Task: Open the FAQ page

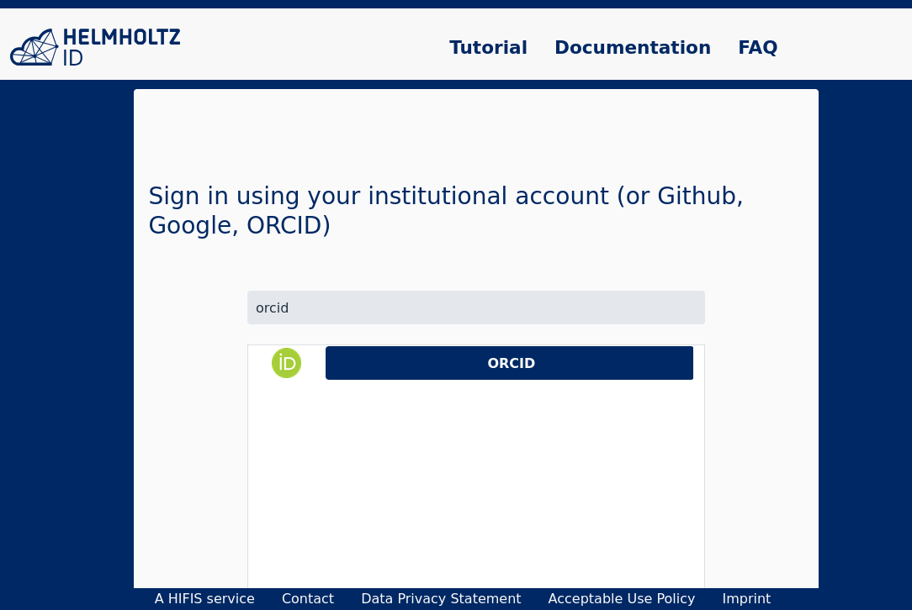Action: (x=757, y=48)
